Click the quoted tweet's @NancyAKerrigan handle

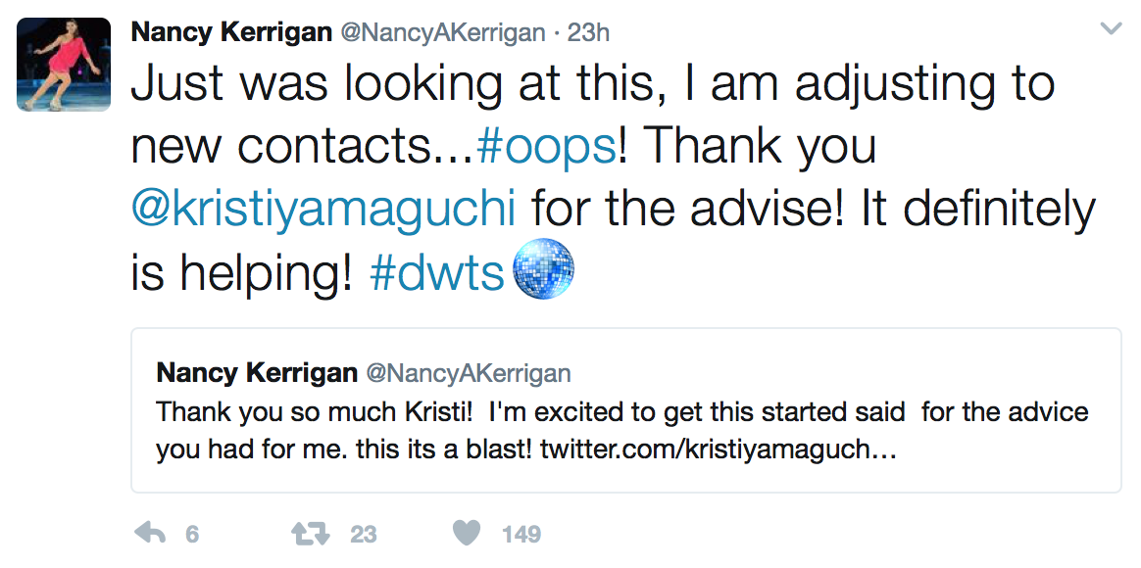pyautogui.click(x=468, y=373)
